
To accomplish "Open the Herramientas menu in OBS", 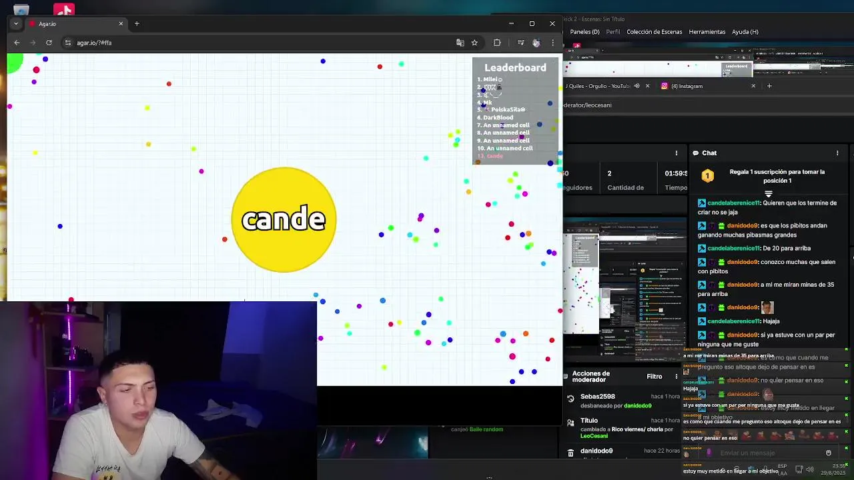I will 707,32.
